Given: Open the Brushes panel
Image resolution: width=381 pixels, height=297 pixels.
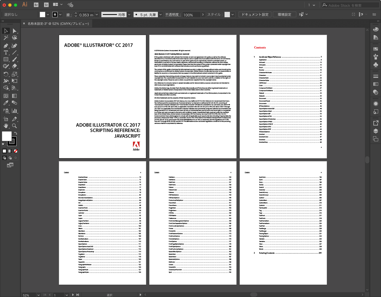Looking at the screenshot, I should pyautogui.click(x=376, y=56).
